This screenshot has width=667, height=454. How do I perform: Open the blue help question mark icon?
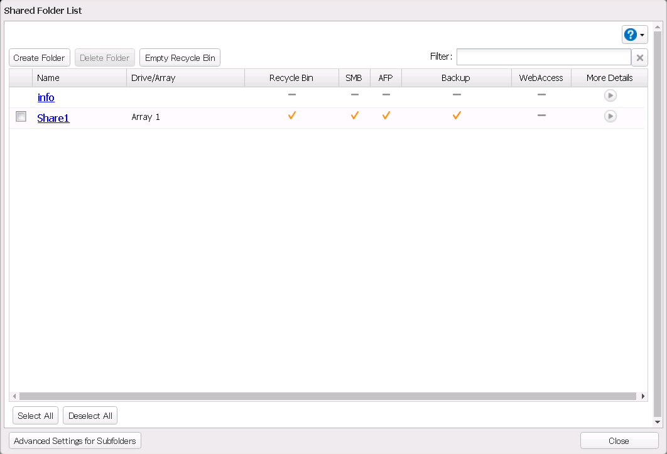tap(631, 35)
